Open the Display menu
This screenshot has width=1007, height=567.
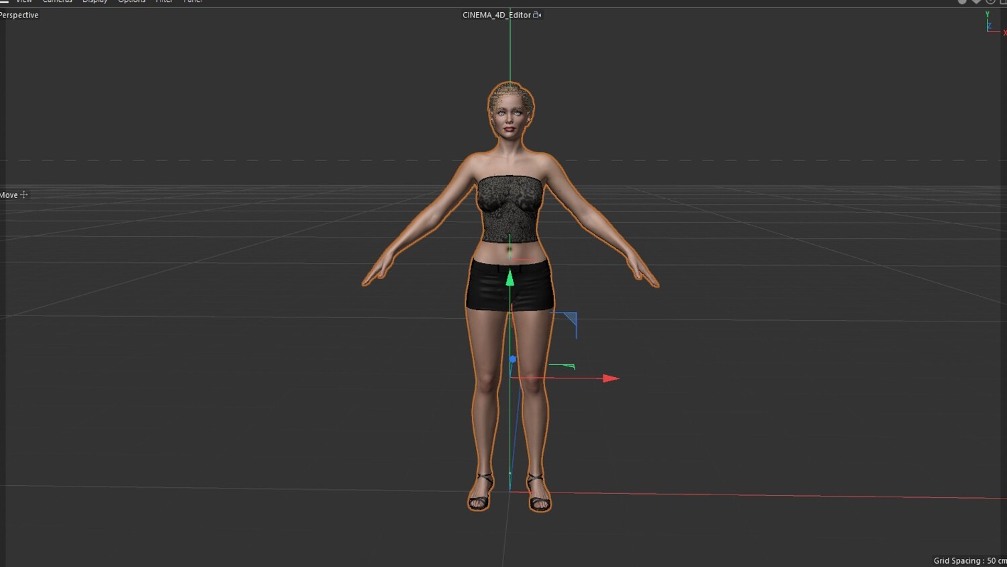click(x=95, y=2)
